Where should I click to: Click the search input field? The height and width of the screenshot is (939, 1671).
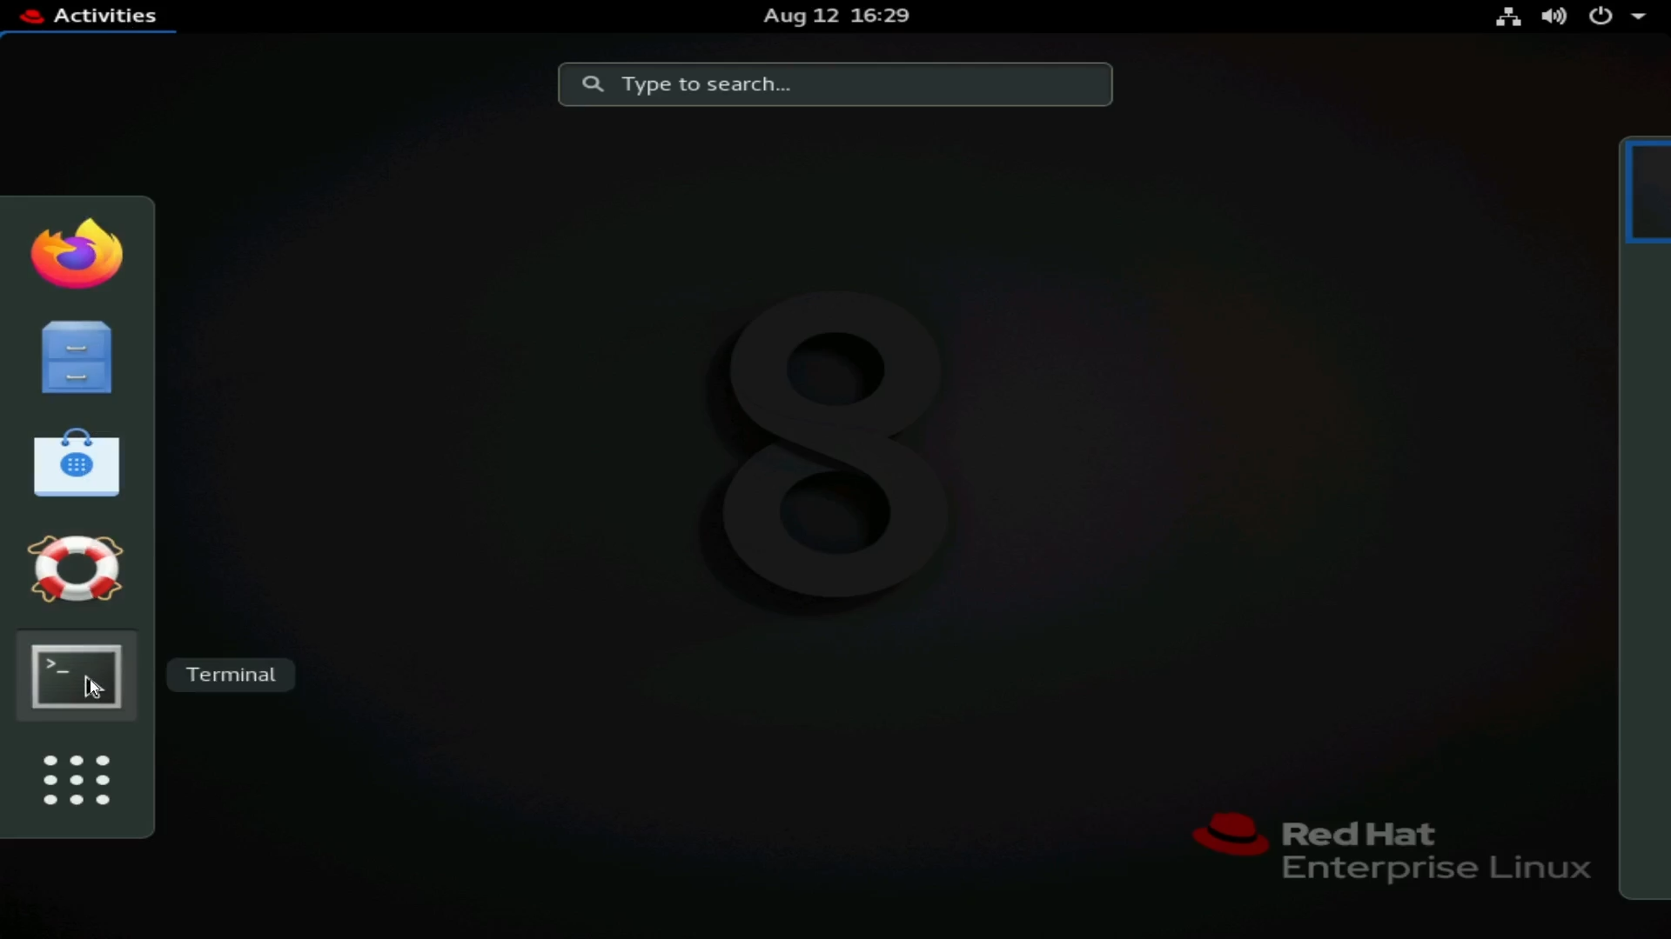pyautogui.click(x=835, y=83)
